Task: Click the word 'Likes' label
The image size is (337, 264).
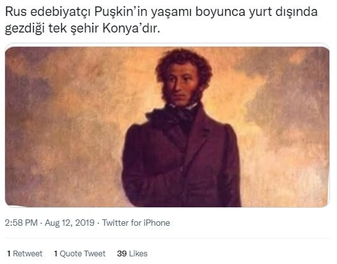Action: 138,253
